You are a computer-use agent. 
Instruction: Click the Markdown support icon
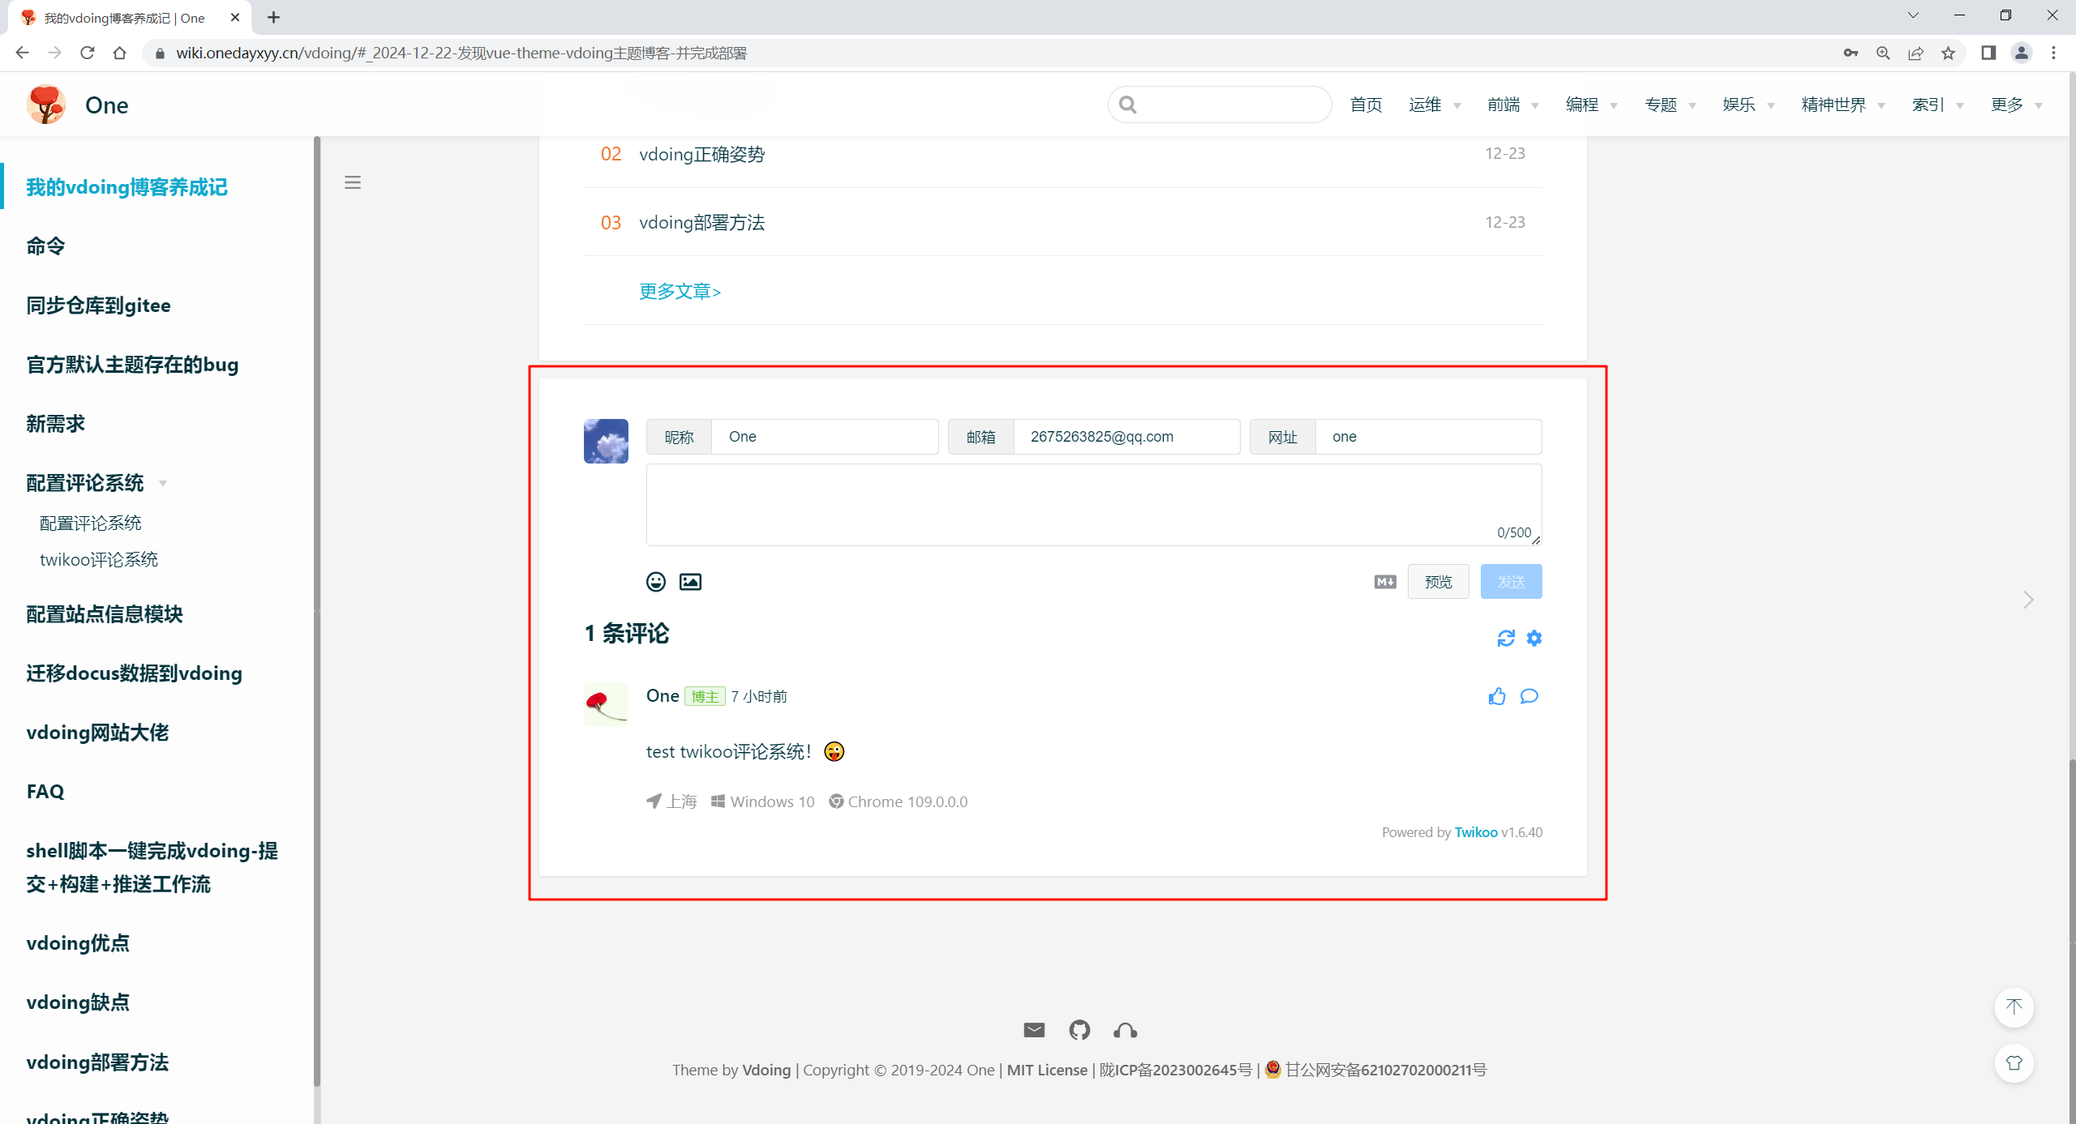pos(1385,582)
